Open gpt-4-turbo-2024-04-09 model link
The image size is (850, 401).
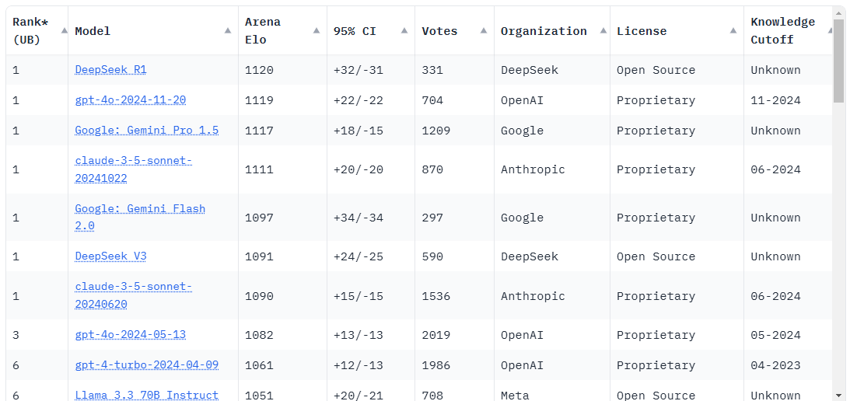tap(146, 365)
